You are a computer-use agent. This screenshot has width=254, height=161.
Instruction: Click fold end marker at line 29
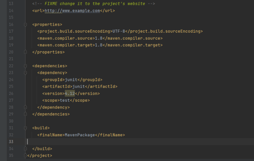pos(25,114)
